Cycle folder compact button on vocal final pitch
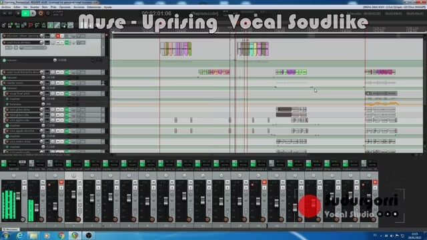This screenshot has height=240, width=427. (103, 93)
